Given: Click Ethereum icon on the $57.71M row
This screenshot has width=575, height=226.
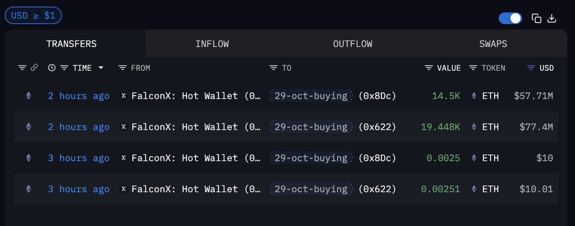Looking at the screenshot, I should (28, 96).
